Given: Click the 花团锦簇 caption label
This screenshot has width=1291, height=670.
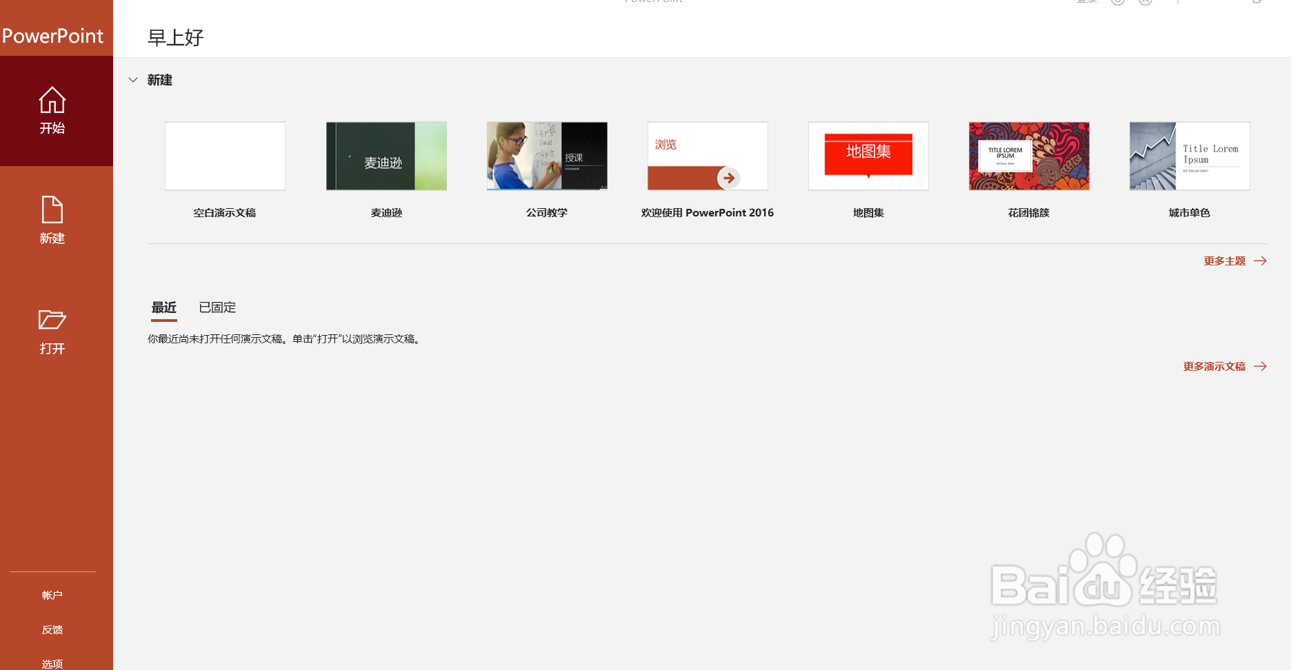Looking at the screenshot, I should point(1029,213).
